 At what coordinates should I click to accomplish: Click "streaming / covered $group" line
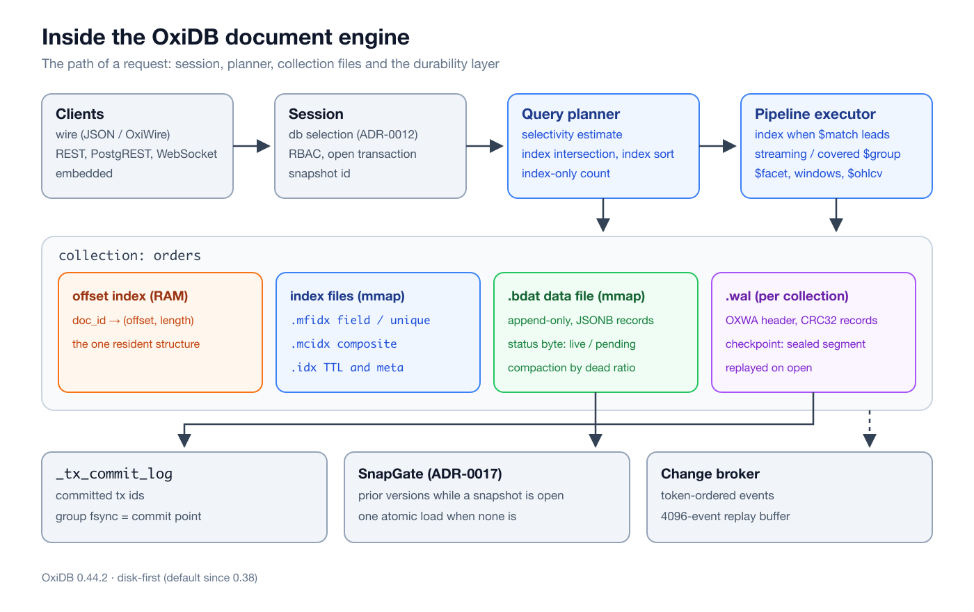point(828,154)
